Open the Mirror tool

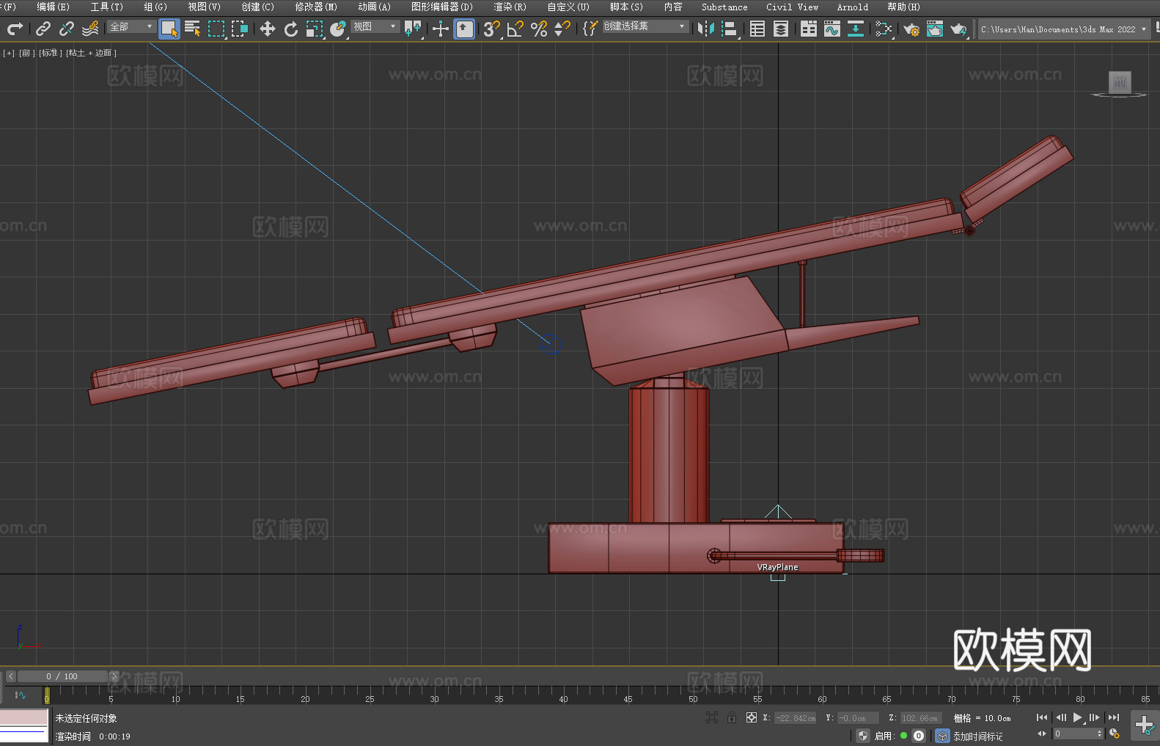click(706, 29)
